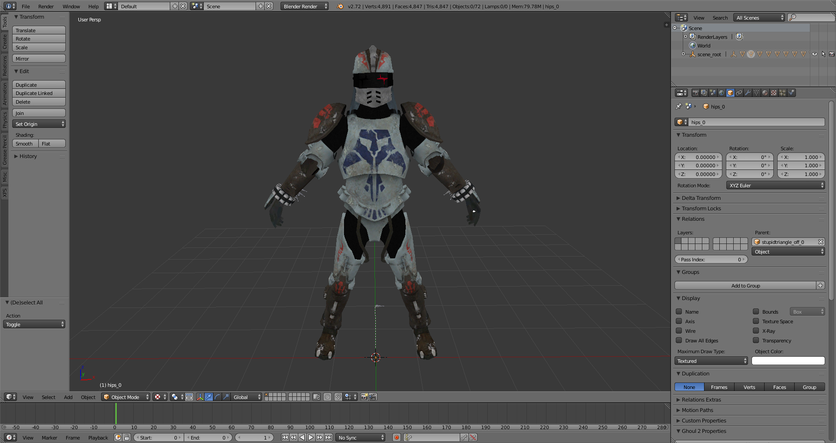Screen dimensions: 836x443
Task: Toggle the 3D manipulator axes icon
Action: [200, 397]
